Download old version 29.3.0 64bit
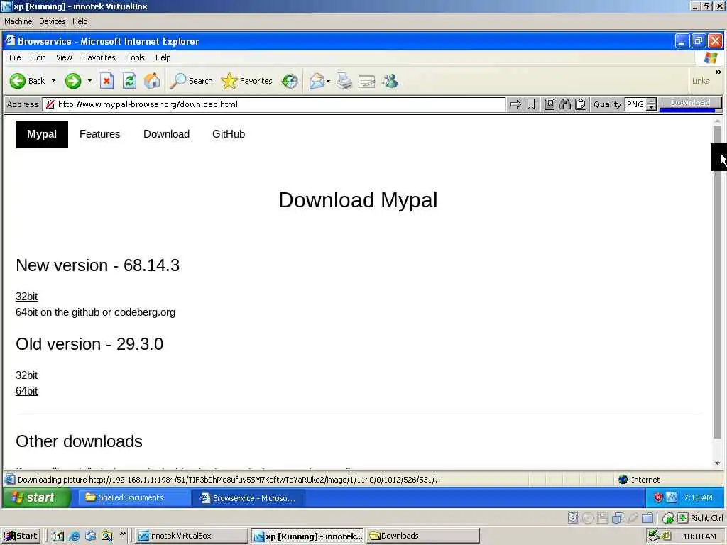This screenshot has width=727, height=545. pos(26,391)
